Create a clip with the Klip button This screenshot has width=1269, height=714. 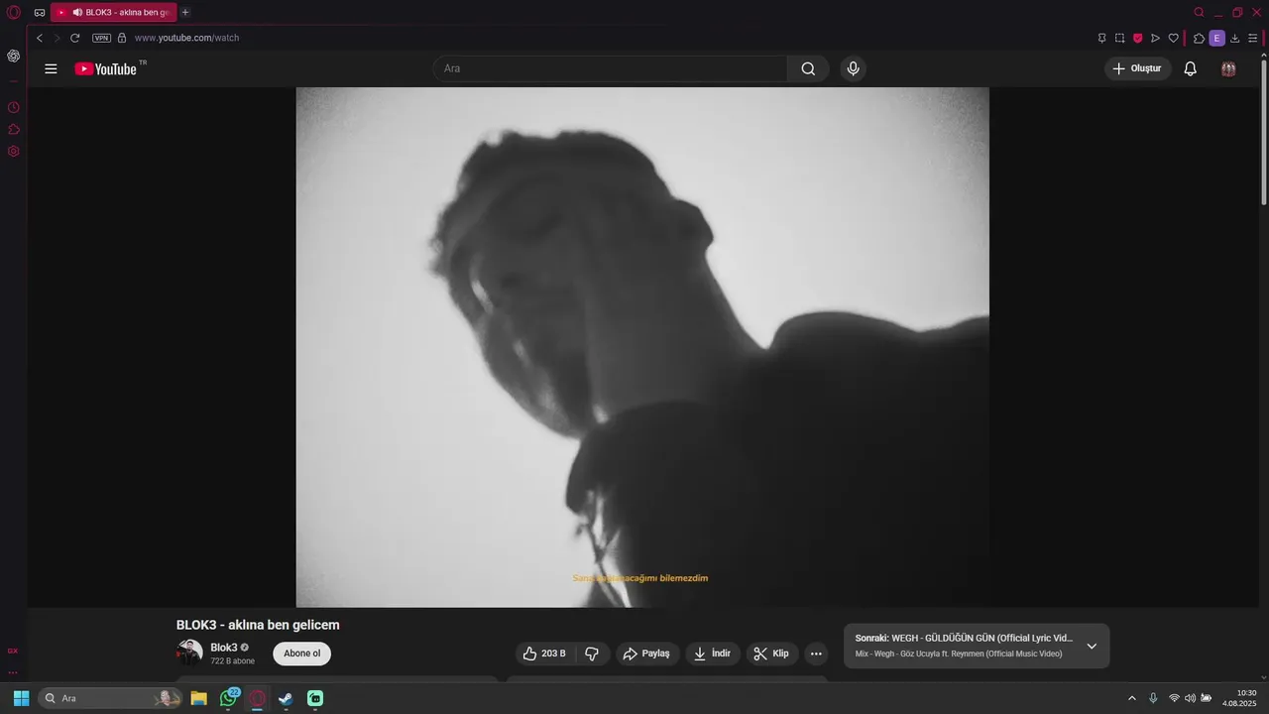(x=772, y=654)
